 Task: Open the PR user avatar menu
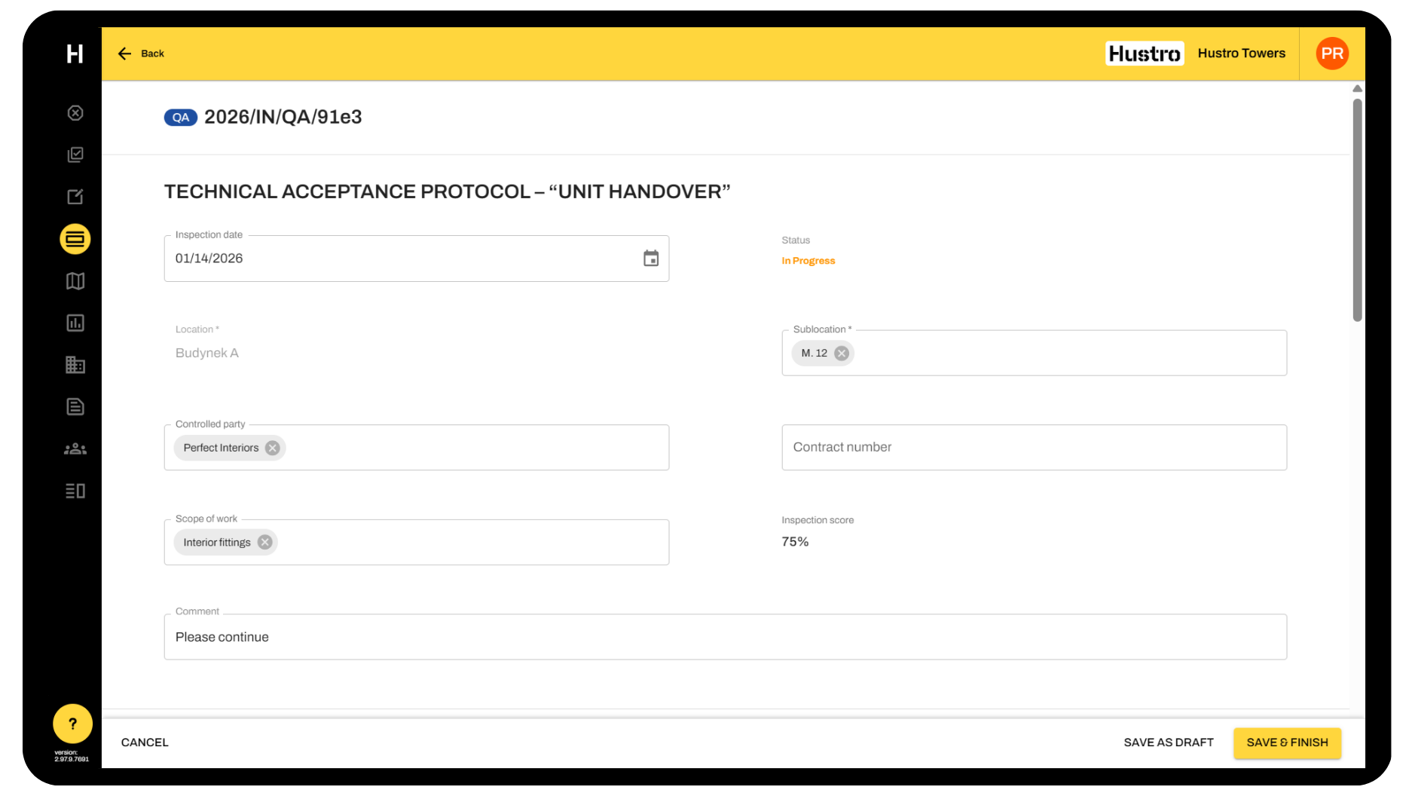click(1331, 54)
